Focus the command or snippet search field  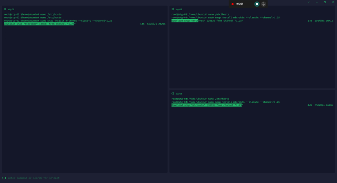point(34,178)
